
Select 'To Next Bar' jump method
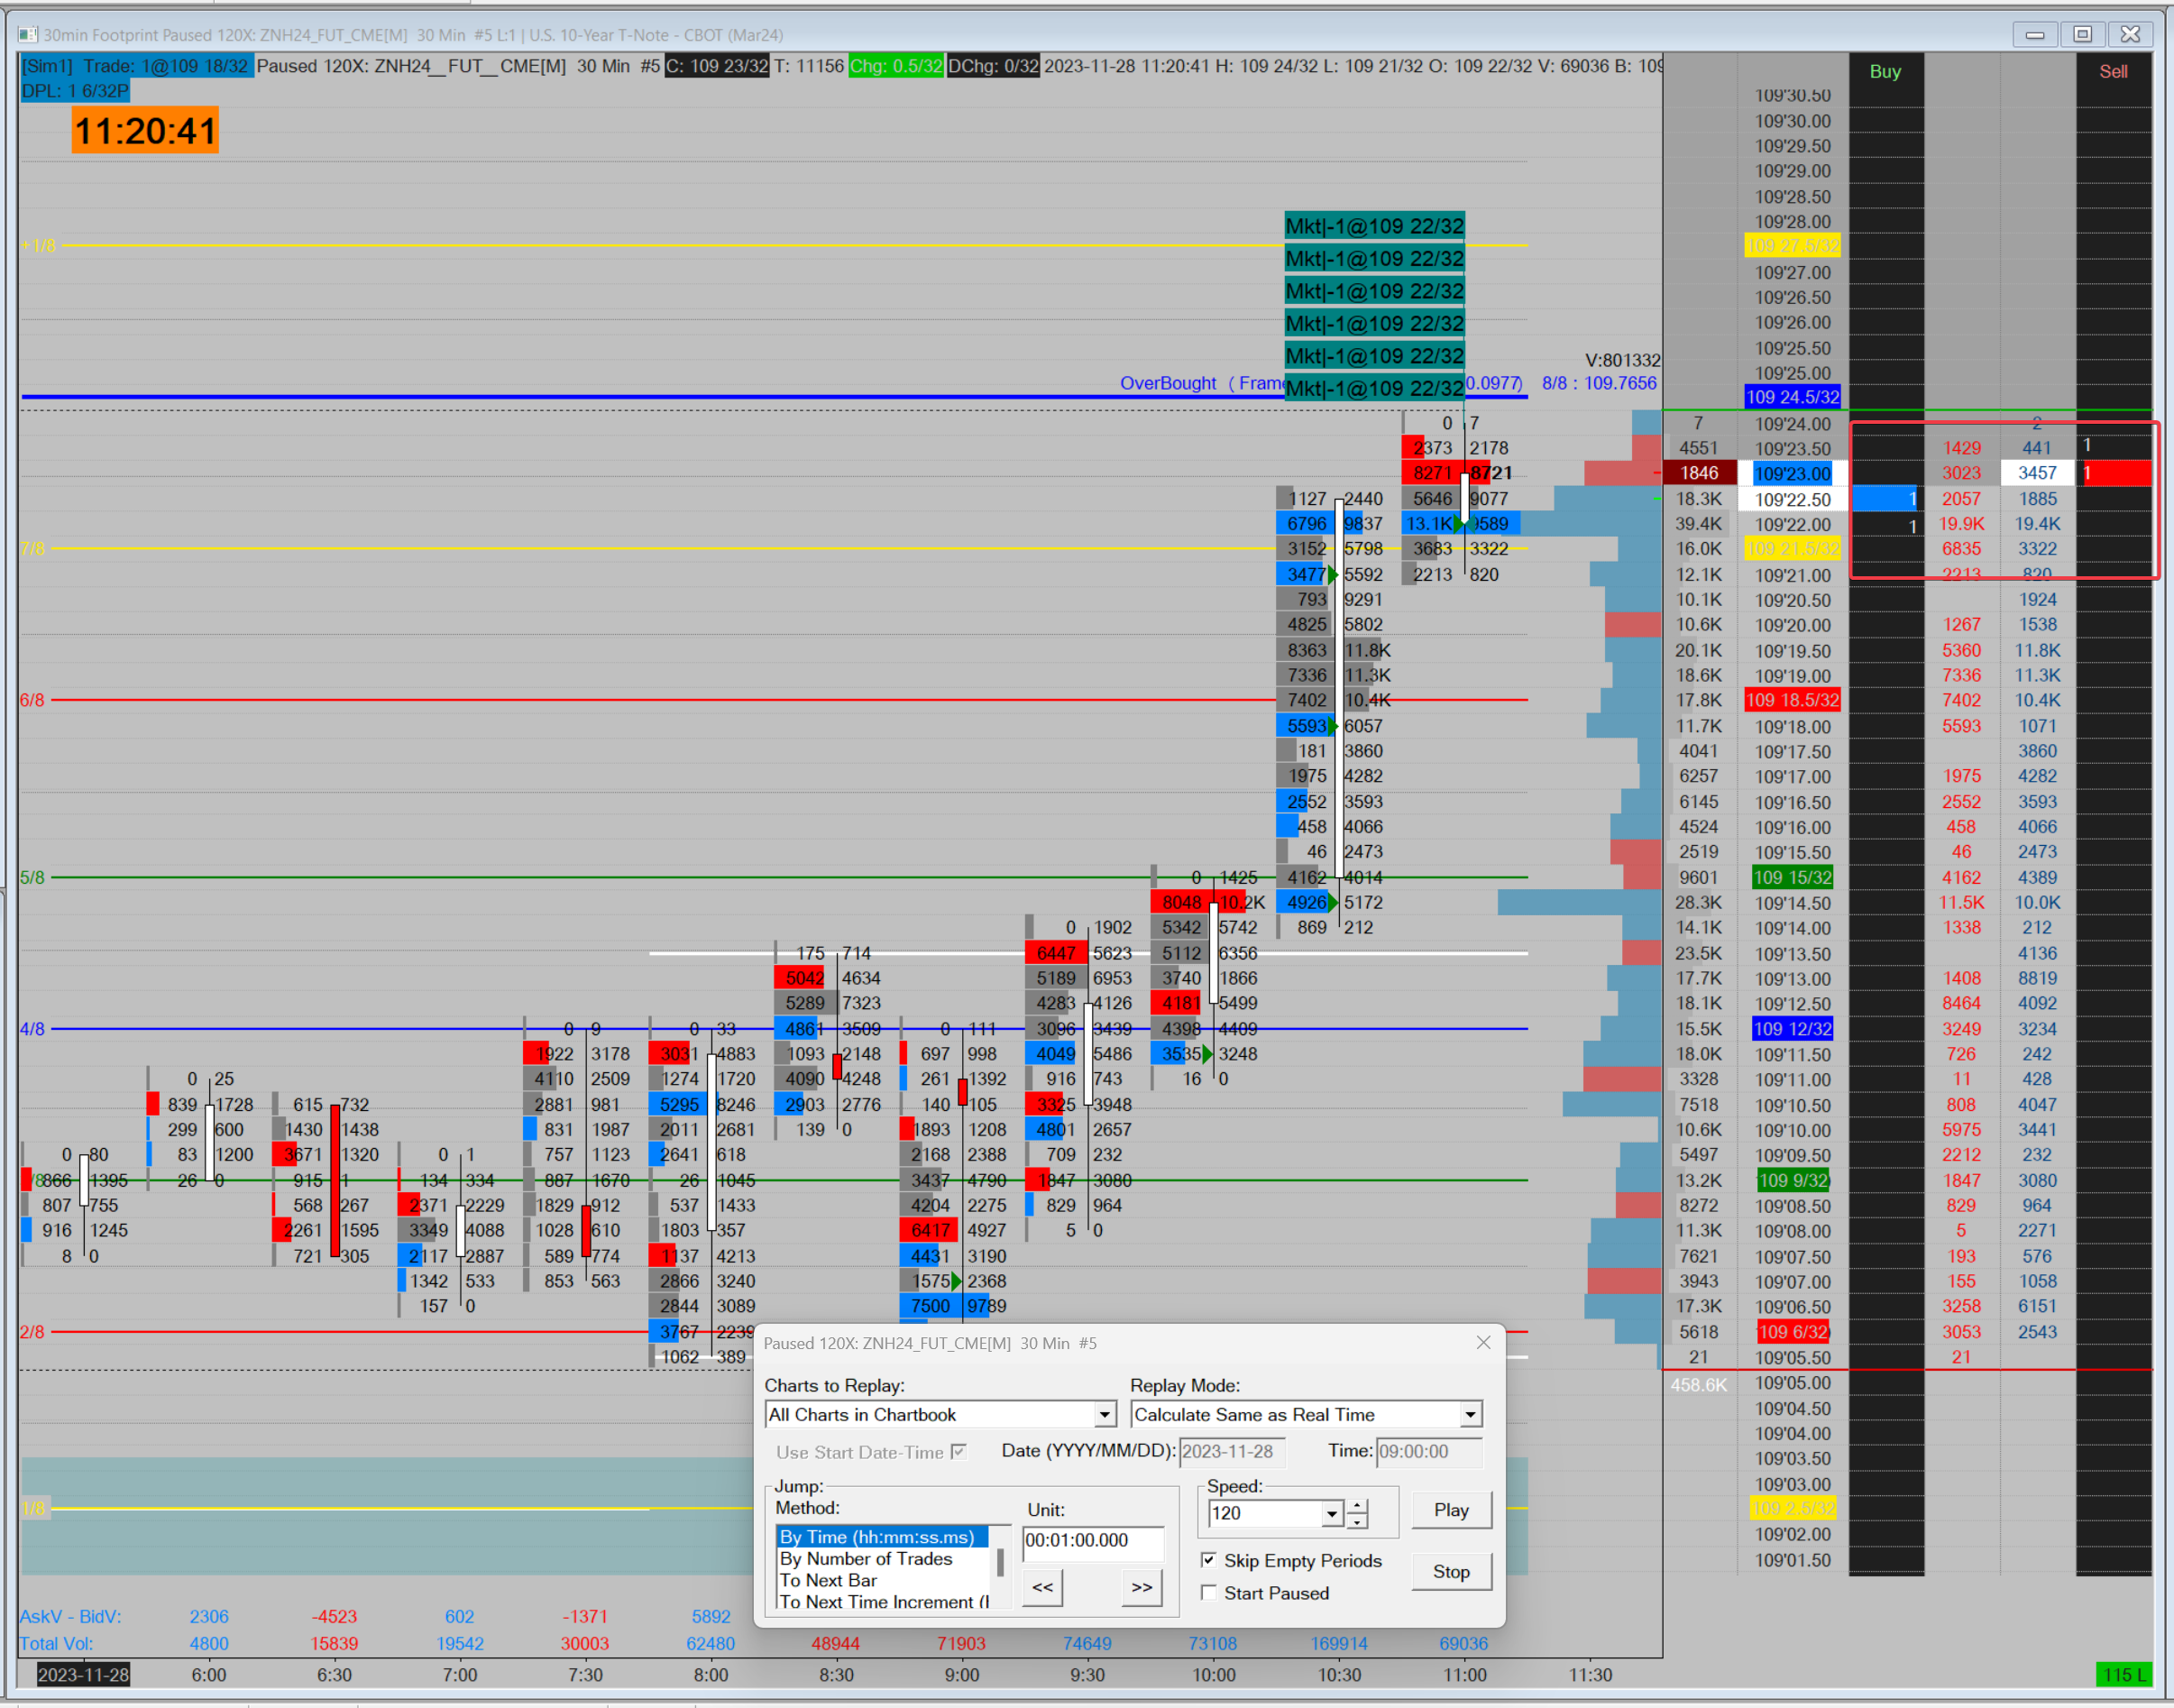pos(828,1580)
